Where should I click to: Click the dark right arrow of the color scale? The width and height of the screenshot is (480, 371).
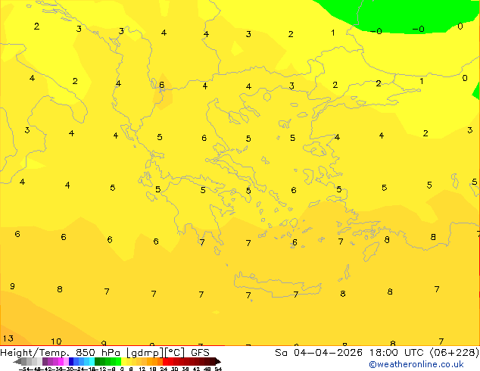(x=218, y=361)
